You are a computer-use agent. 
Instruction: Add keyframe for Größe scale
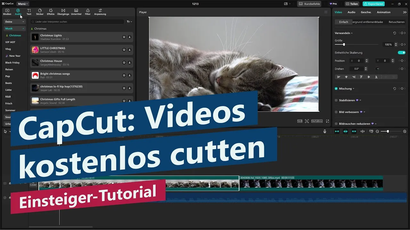(x=402, y=44)
